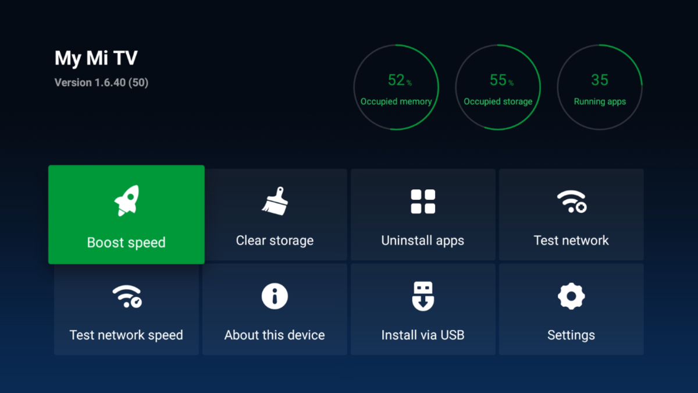The width and height of the screenshot is (698, 393).
Task: Select the rocket Boost speed icon
Action: [126, 200]
